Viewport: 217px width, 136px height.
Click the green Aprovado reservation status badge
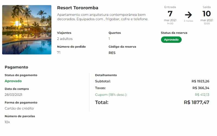pyautogui.click(x=171, y=40)
